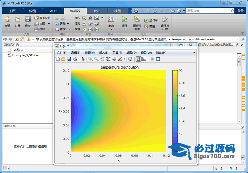Open the Edit 编辑(E) menu in Figure 1

pos(76,53)
